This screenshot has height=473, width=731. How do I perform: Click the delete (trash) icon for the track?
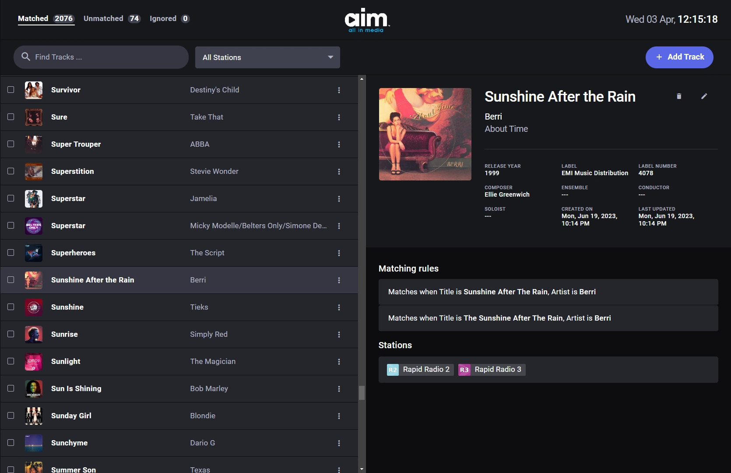[x=679, y=96]
